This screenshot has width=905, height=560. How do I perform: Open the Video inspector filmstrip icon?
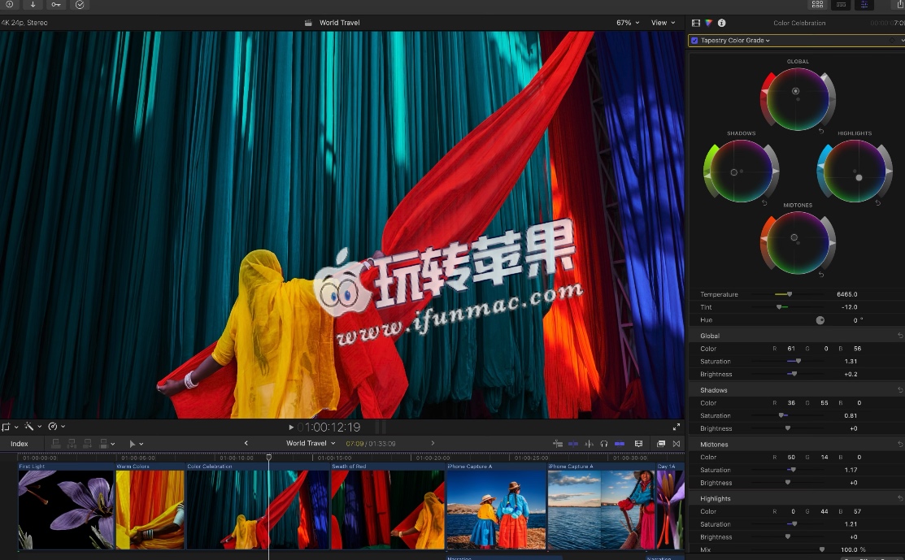(x=696, y=23)
